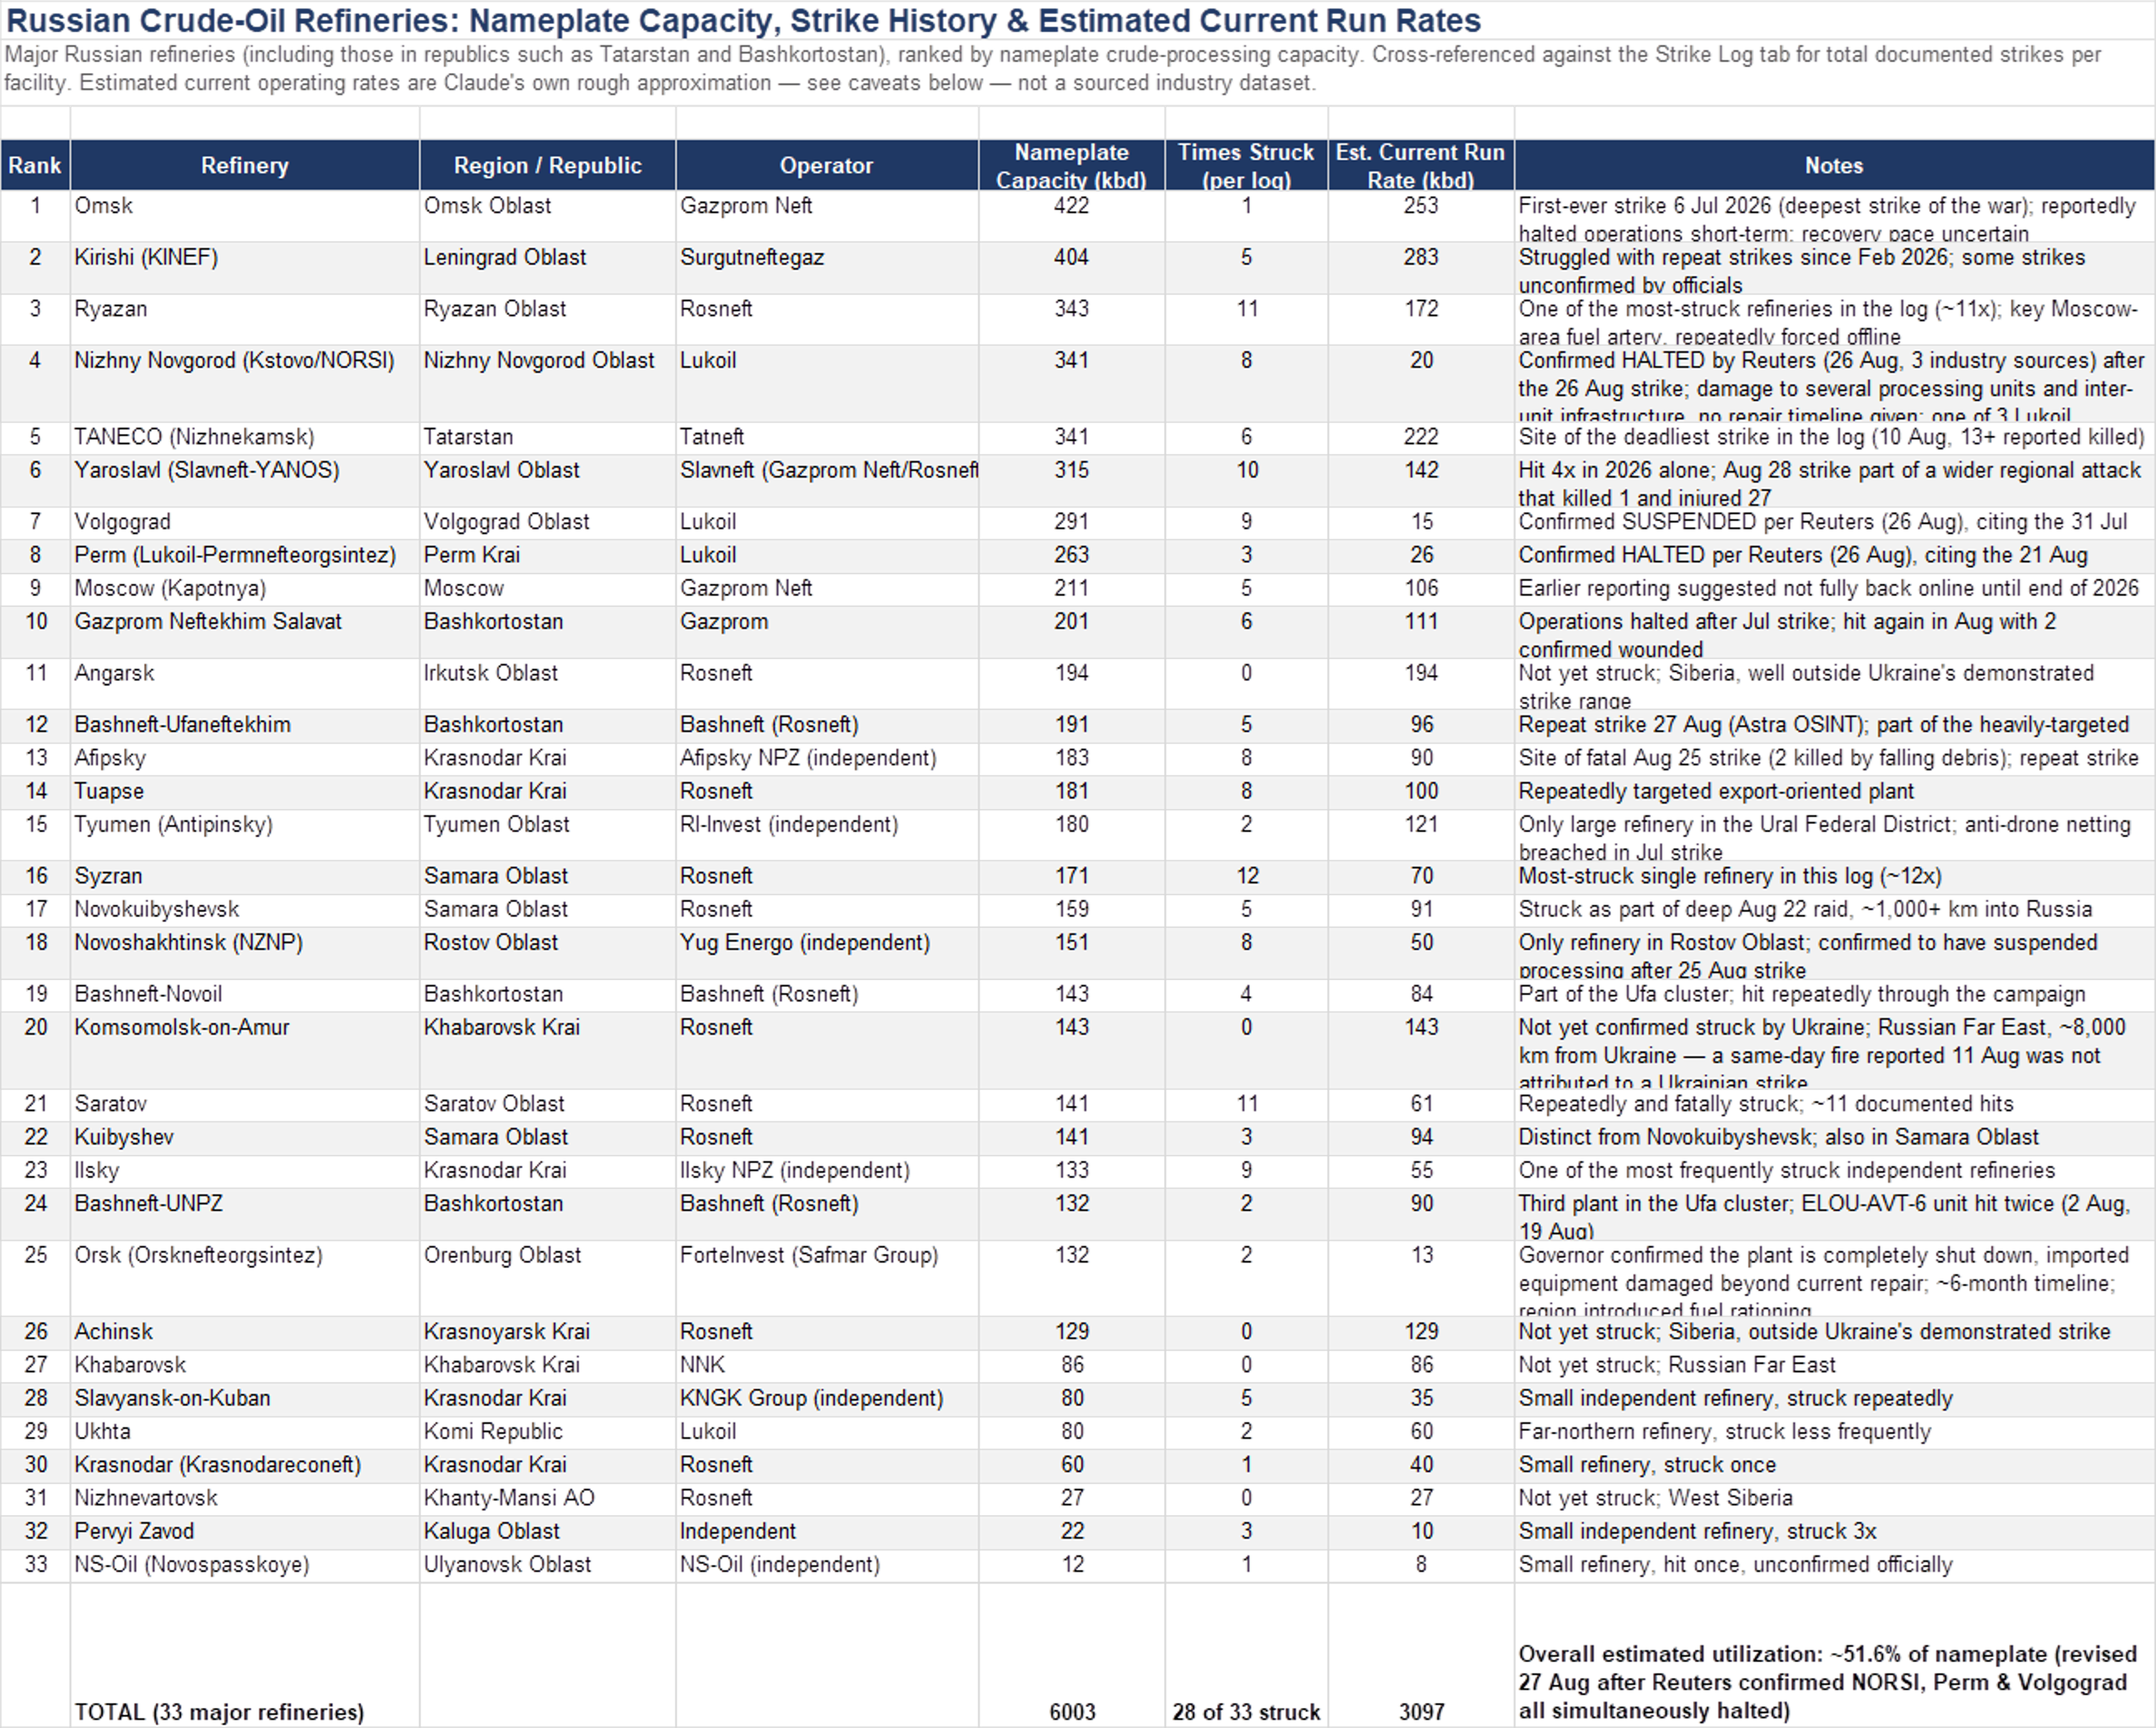Click the KNGK Group (independent) operator cell

click(827, 1398)
